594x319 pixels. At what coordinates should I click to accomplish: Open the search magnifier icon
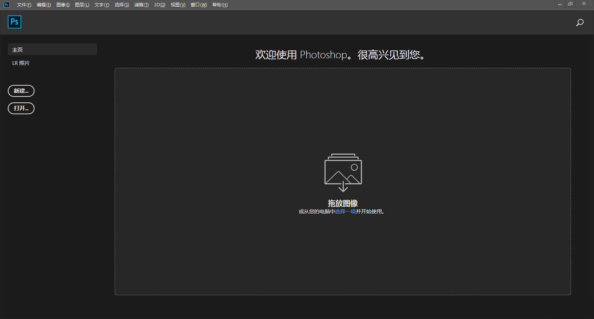580,23
